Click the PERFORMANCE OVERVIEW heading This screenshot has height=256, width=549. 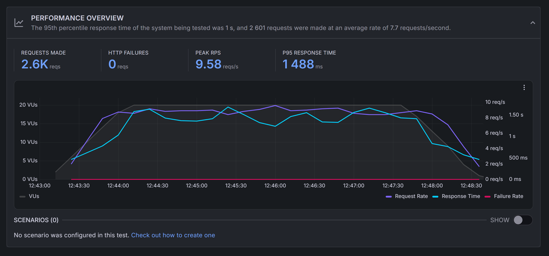(x=77, y=18)
